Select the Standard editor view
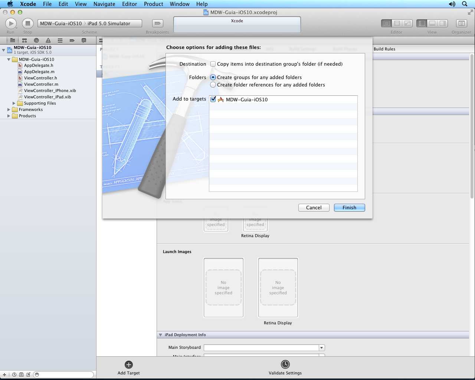Screen dimensions: 475x380 click(386, 23)
